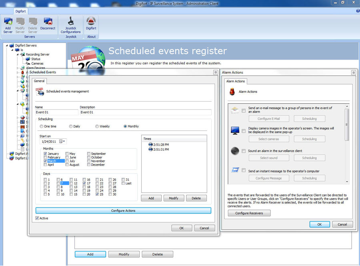
Task: Select the General tab in Scheduled Events
Action: [x=39, y=81]
